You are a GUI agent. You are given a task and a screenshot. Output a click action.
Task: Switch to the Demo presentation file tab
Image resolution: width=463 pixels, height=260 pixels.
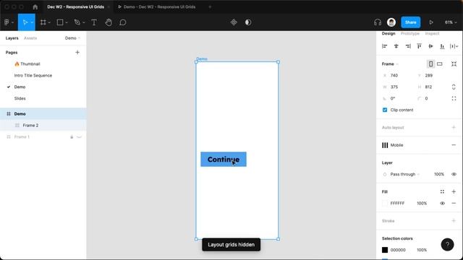(157, 6)
